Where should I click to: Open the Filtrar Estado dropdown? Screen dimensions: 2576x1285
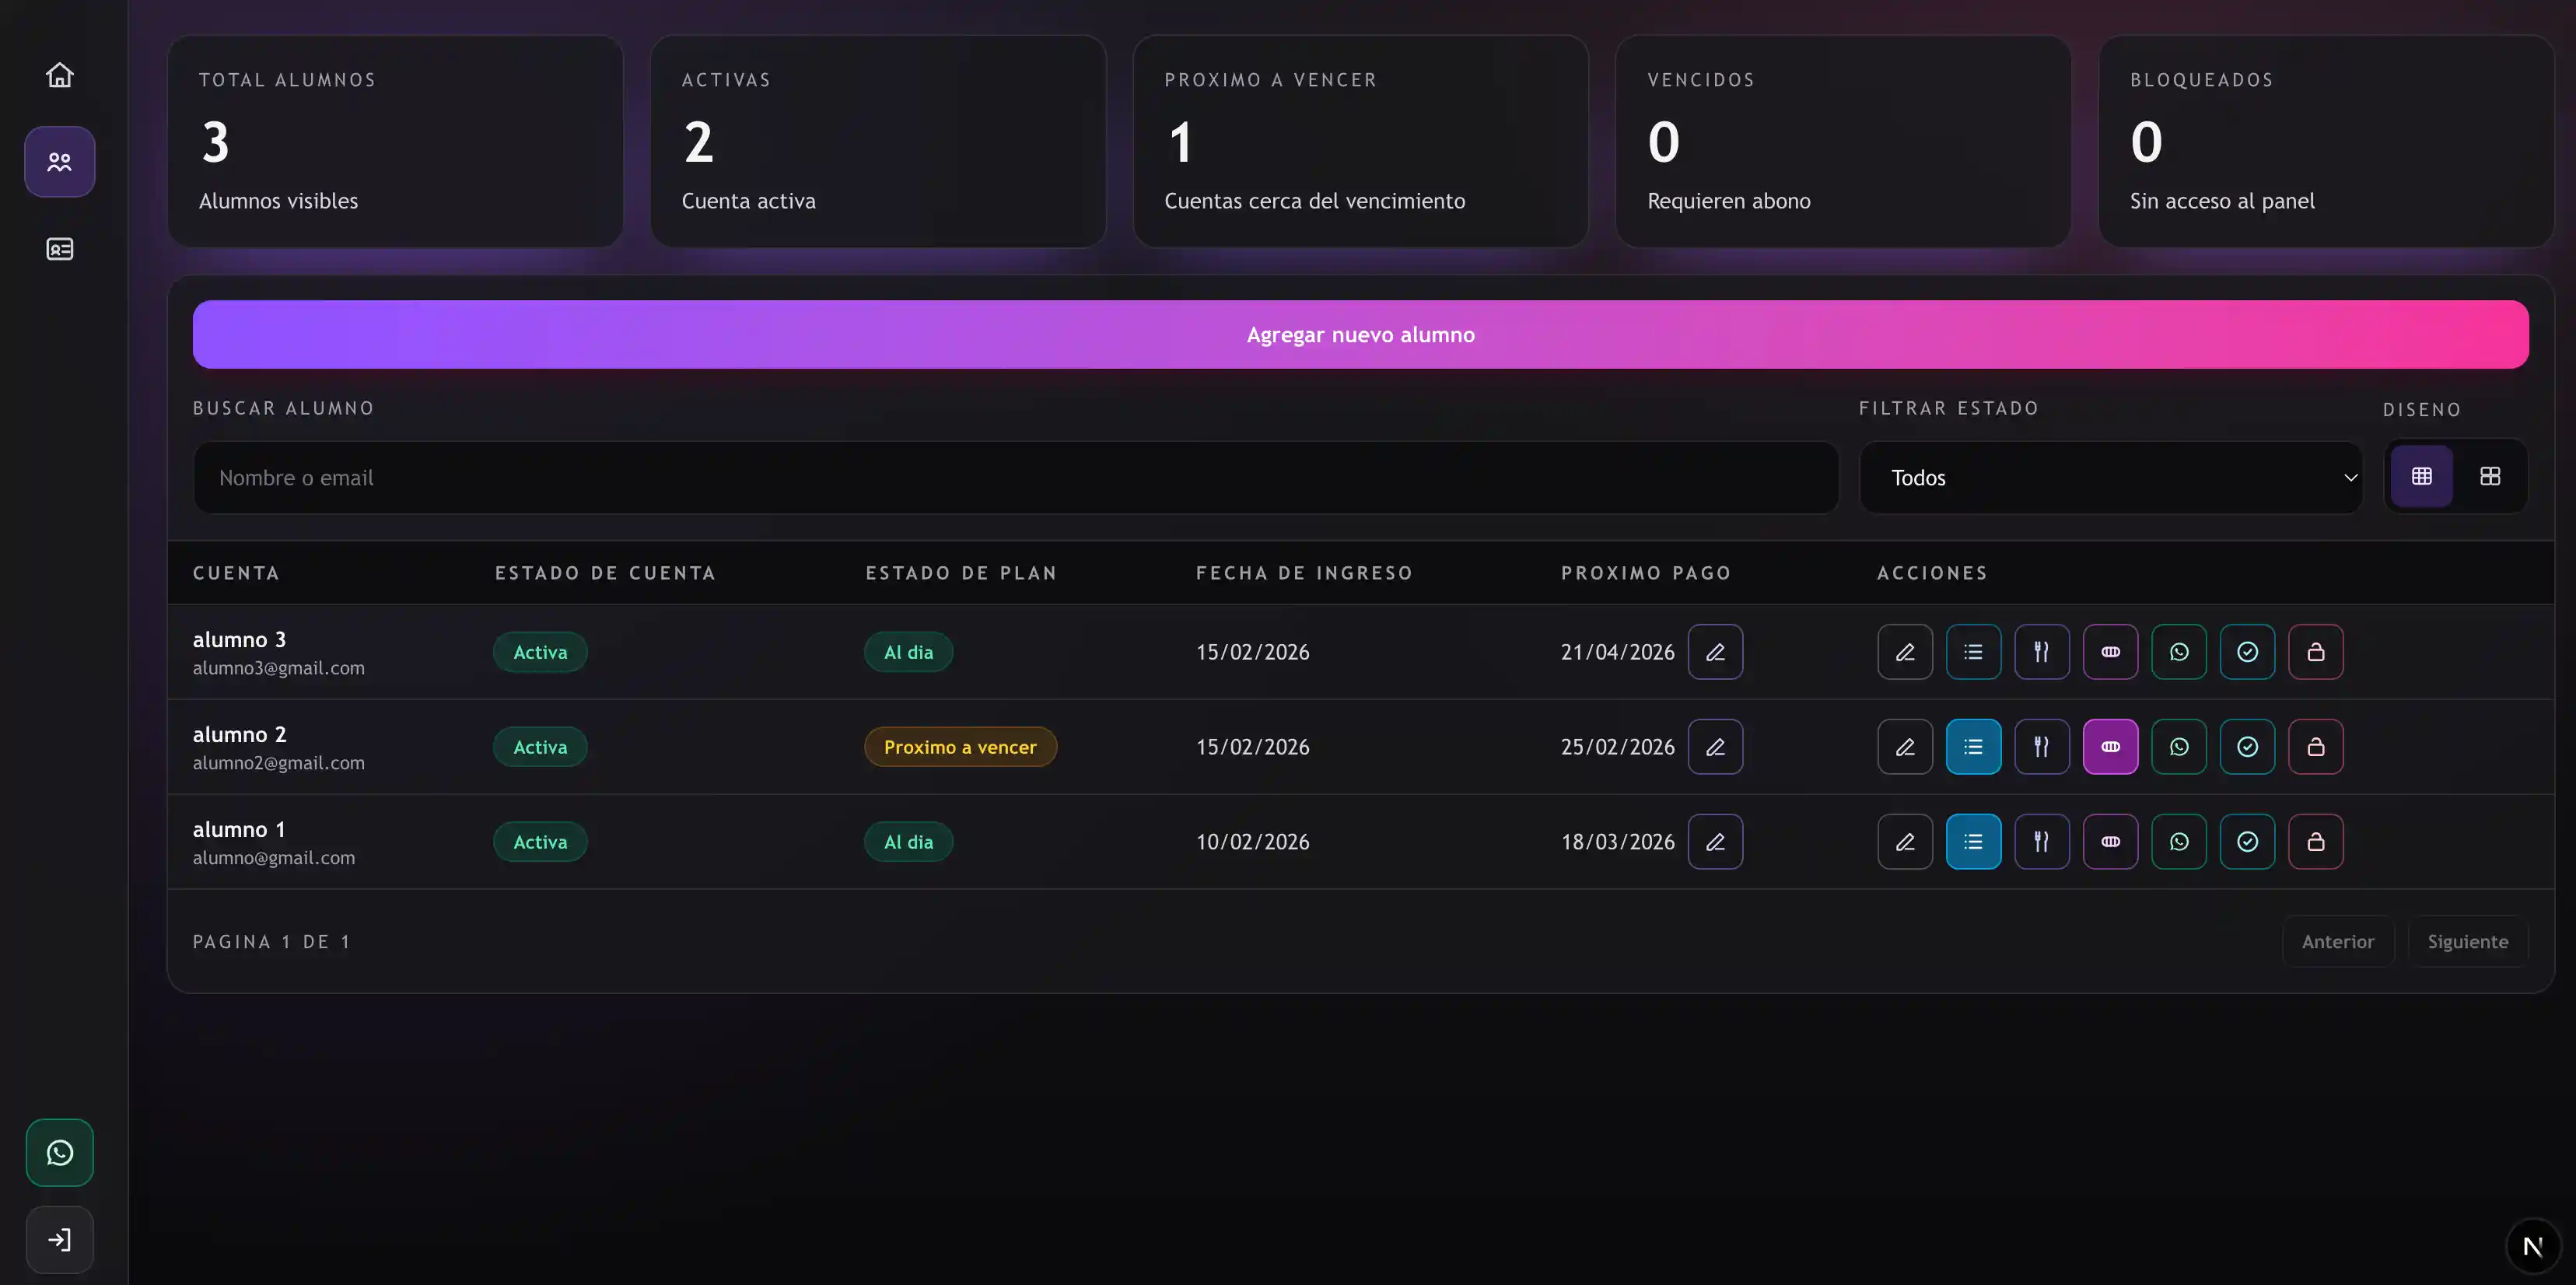click(x=2110, y=478)
